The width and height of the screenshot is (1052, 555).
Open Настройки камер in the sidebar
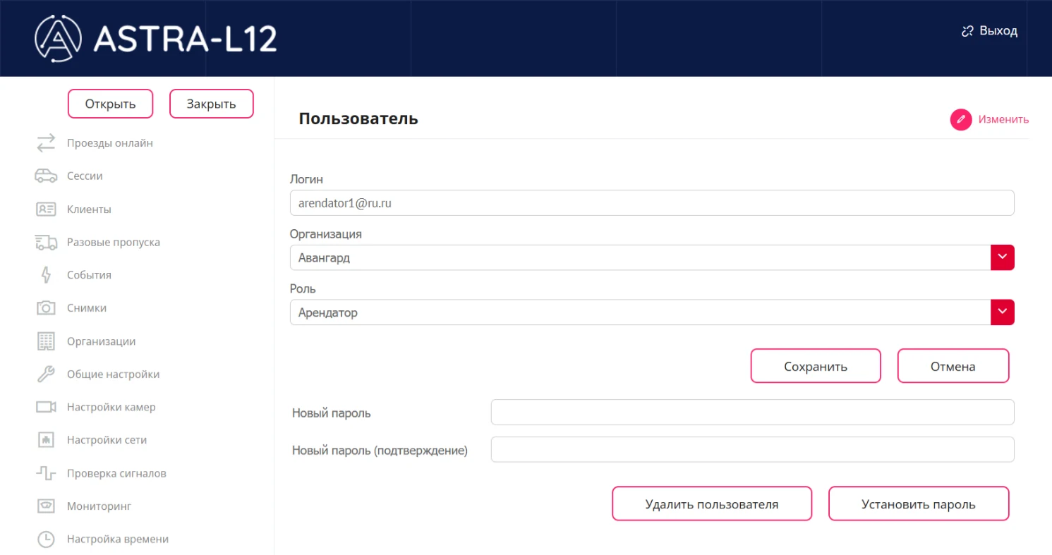tap(111, 407)
